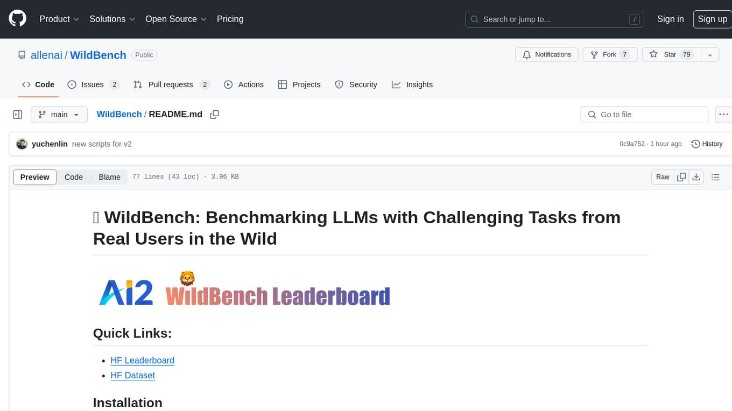Download the raw file

coord(696,177)
